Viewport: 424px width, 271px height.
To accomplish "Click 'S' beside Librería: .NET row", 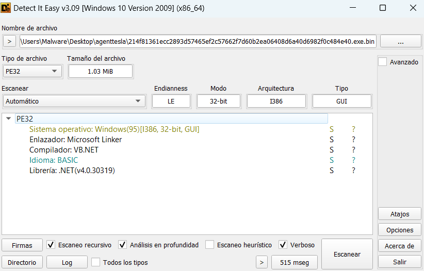I will [332, 171].
